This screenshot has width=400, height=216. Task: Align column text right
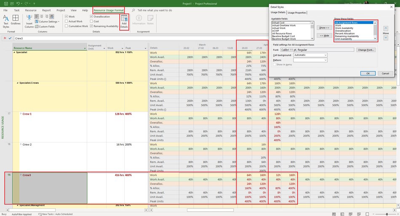point(46,16)
